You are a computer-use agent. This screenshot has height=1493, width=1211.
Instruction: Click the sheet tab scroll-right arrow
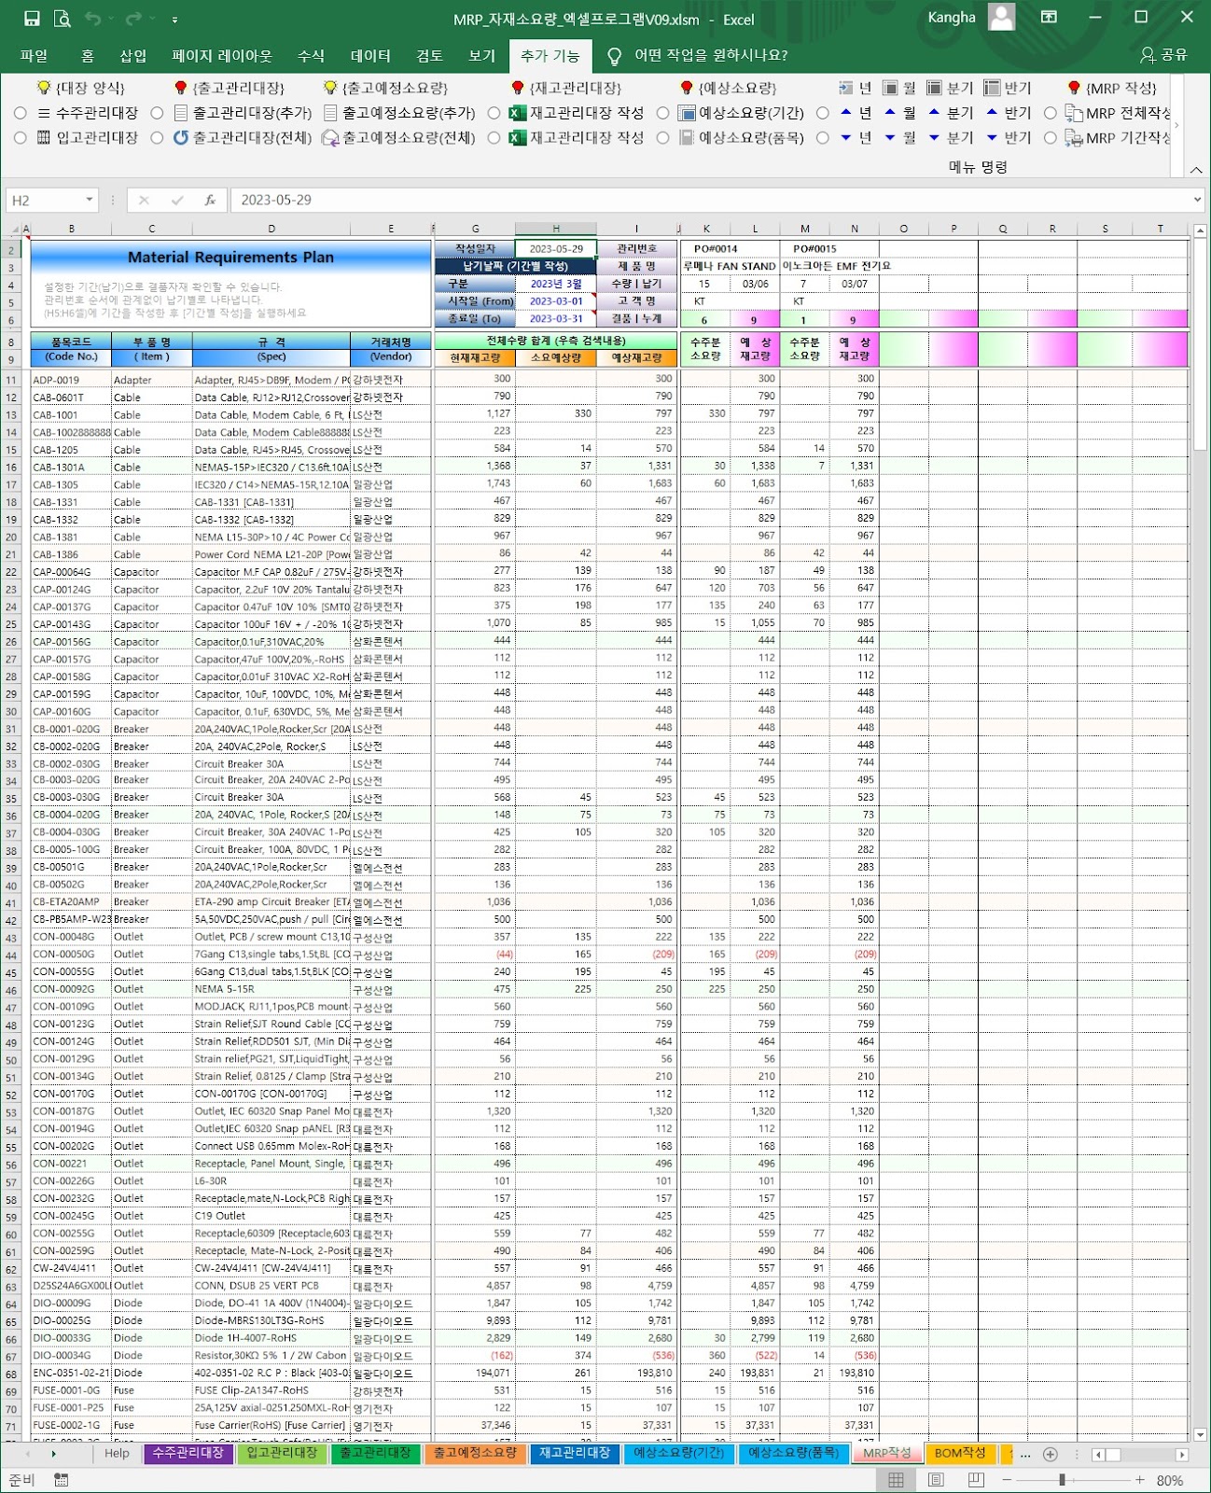53,1454
